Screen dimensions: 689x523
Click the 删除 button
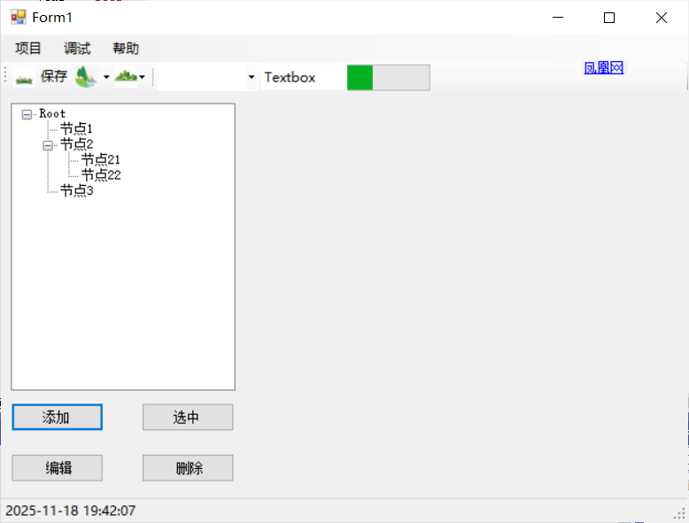click(x=188, y=468)
